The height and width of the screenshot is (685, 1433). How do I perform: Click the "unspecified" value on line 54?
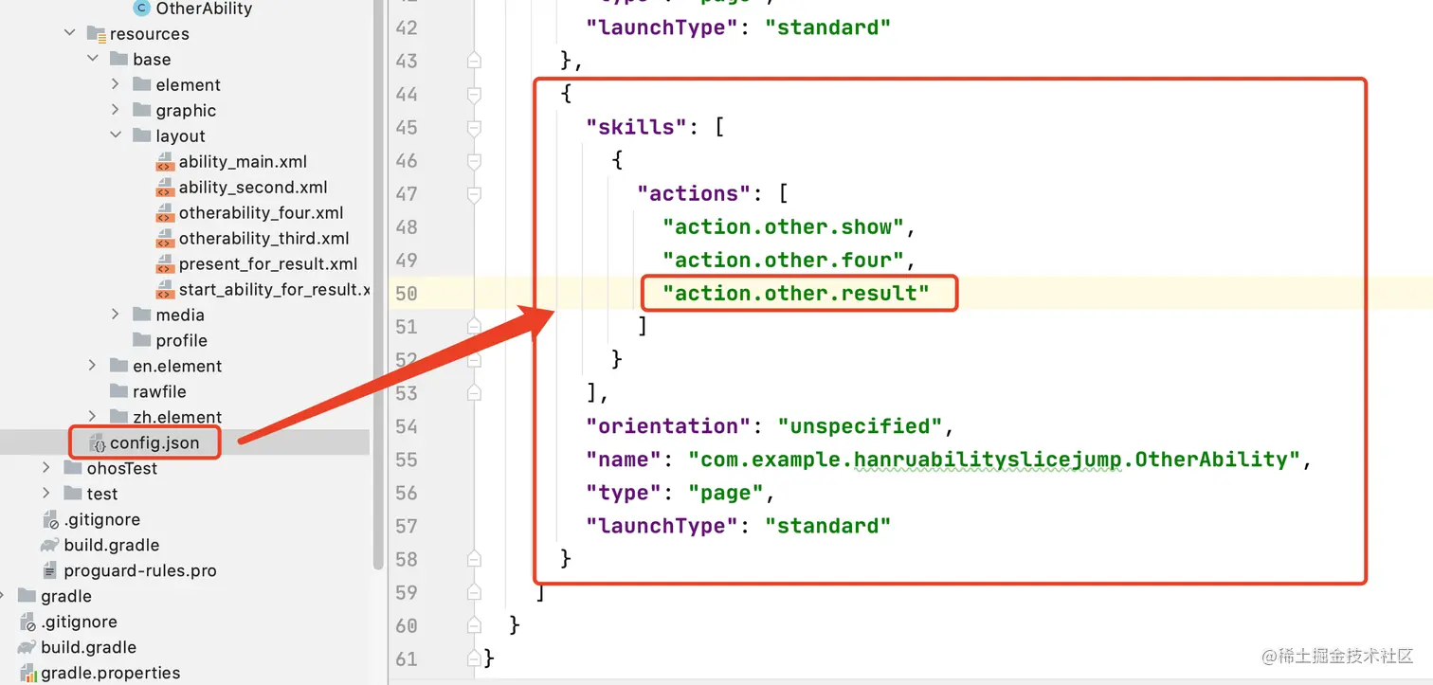coord(860,425)
